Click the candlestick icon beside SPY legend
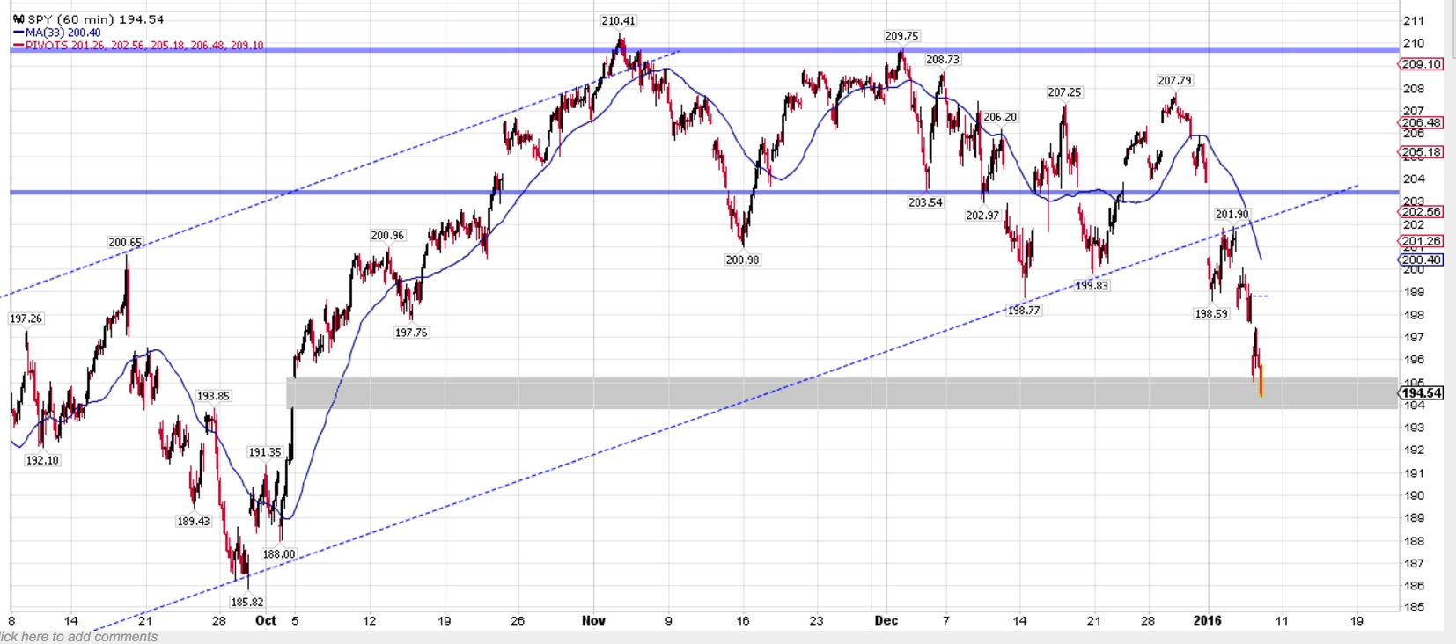The image size is (1456, 644). [18, 18]
